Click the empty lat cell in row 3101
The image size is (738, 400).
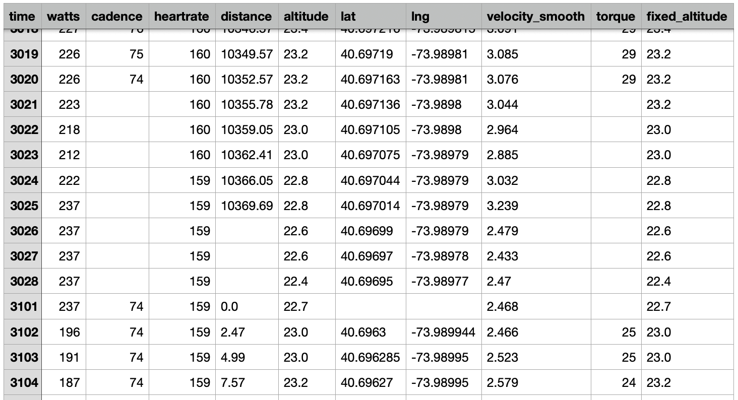point(371,307)
